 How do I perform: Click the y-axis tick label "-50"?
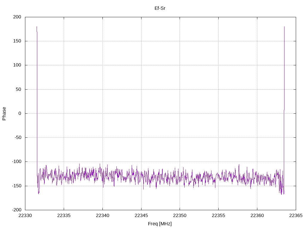[18, 137]
